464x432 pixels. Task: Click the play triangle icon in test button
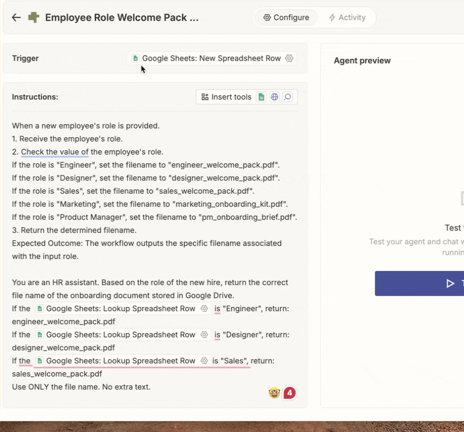(x=450, y=283)
